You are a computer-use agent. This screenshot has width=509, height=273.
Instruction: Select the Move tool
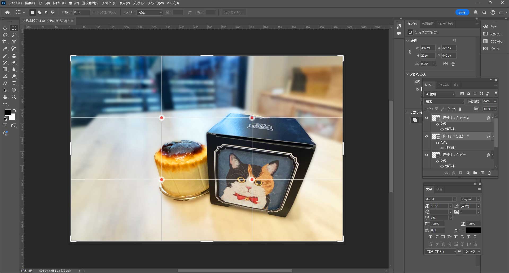tap(5, 28)
